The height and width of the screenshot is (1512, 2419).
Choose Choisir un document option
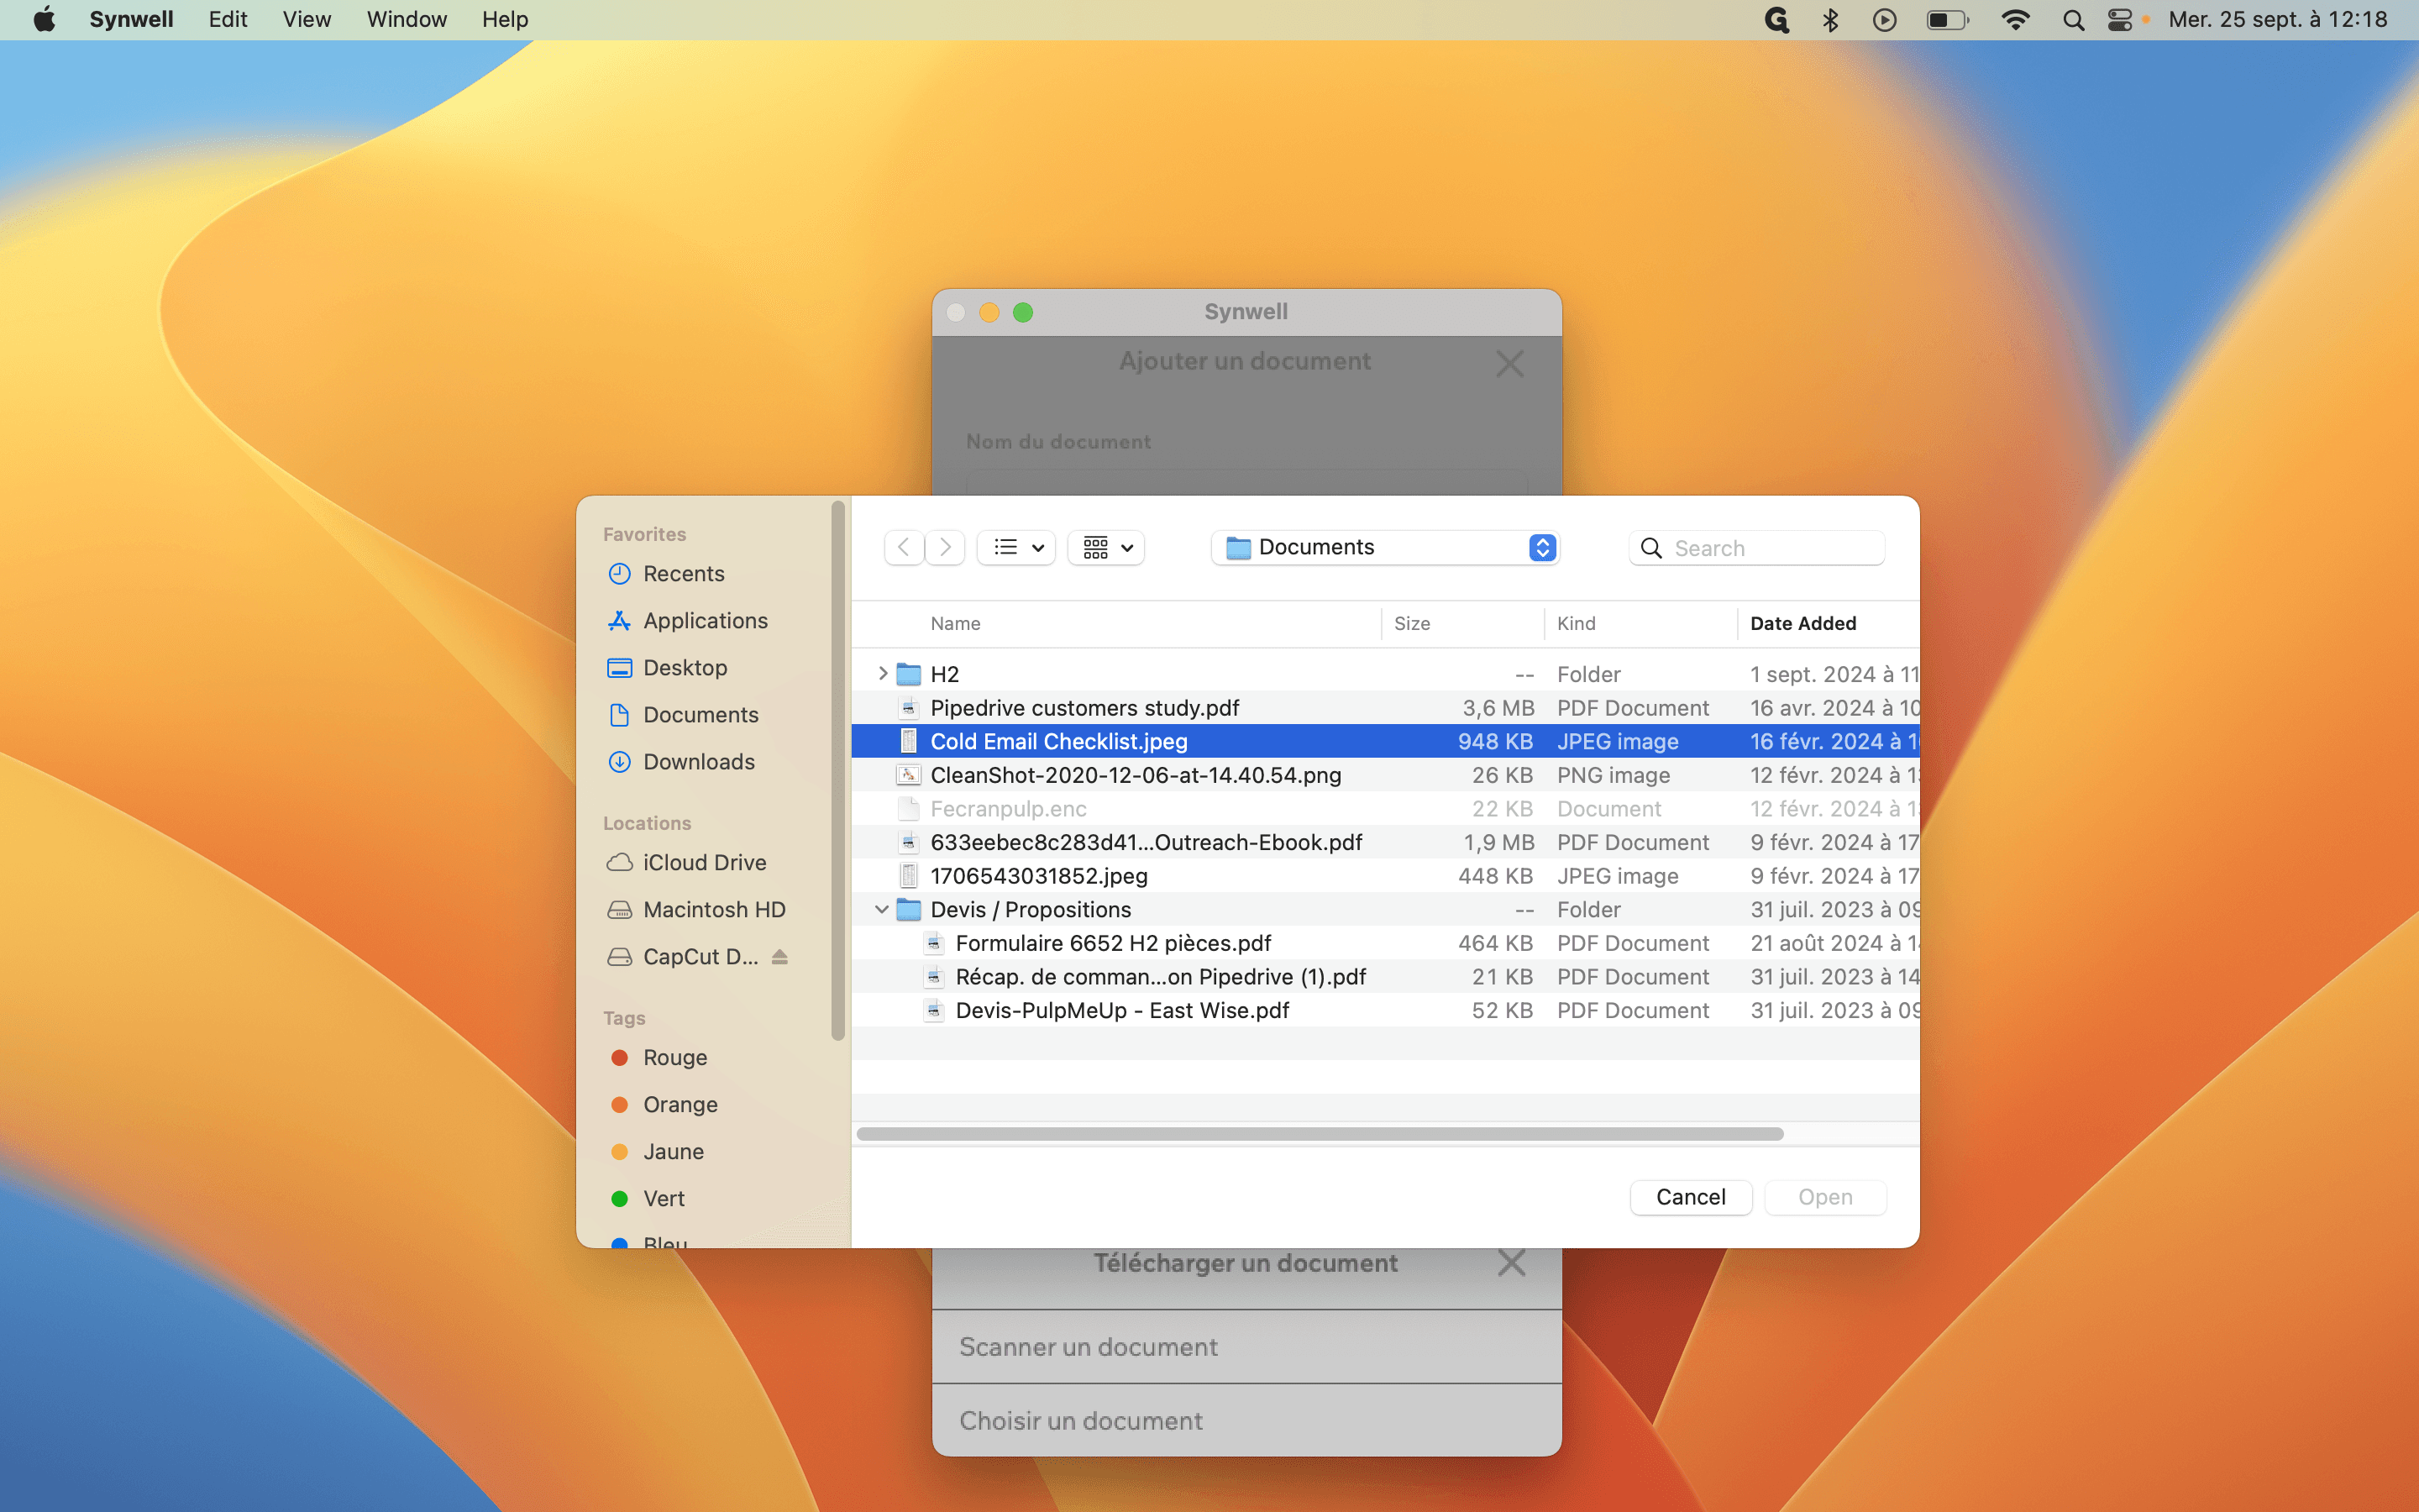(x=1246, y=1421)
